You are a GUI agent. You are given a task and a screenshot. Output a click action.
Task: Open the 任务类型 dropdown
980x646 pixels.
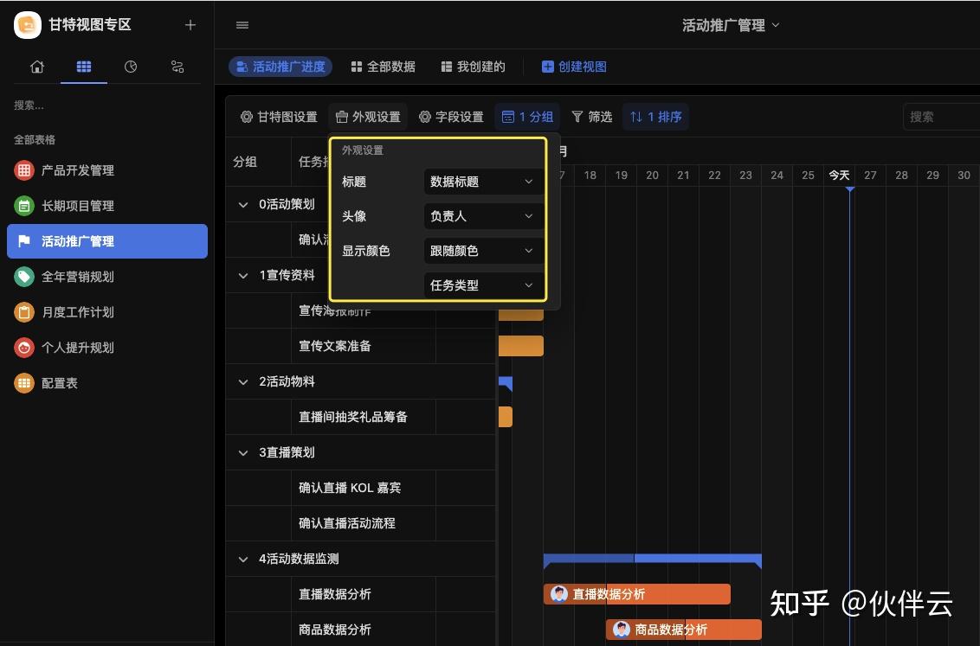tap(482, 285)
